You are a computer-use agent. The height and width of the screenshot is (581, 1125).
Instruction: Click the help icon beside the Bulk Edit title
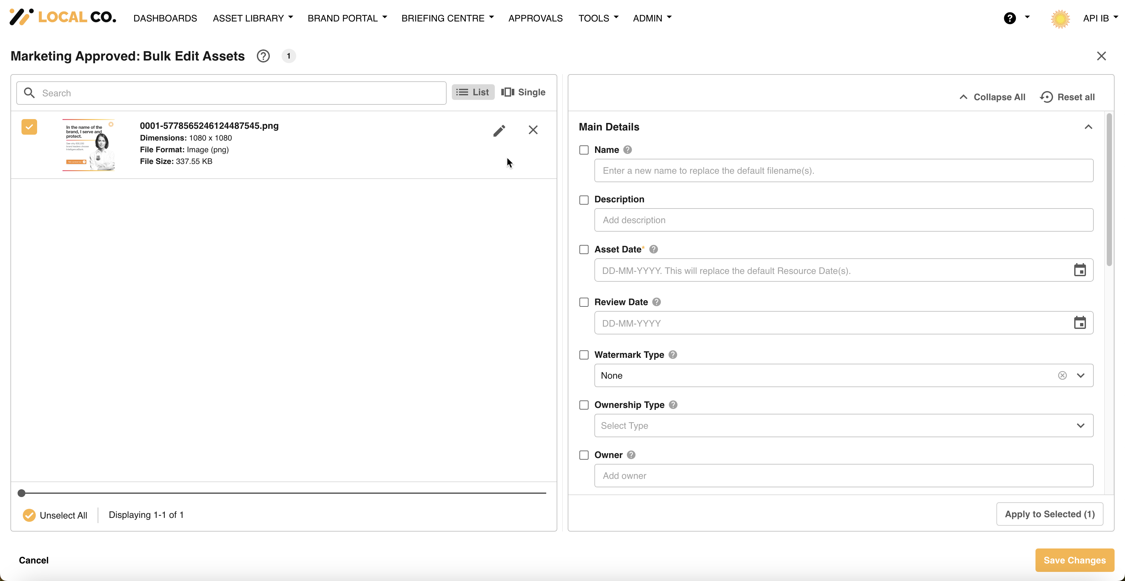coord(263,56)
